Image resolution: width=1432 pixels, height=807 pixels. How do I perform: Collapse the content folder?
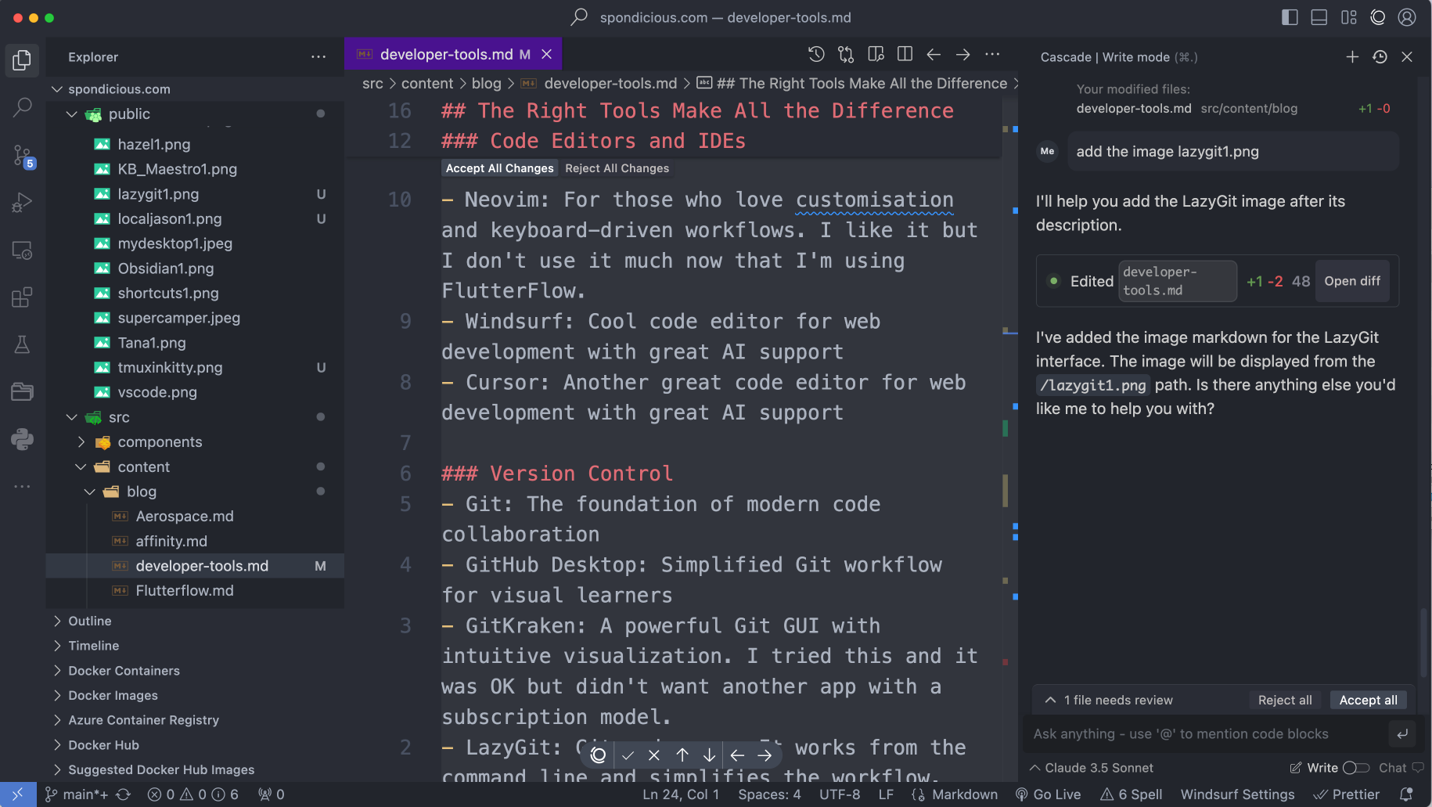point(81,467)
